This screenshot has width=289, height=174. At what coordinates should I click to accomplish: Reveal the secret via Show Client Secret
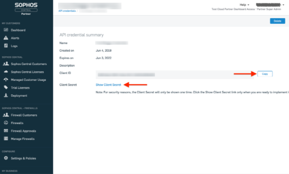coord(108,85)
